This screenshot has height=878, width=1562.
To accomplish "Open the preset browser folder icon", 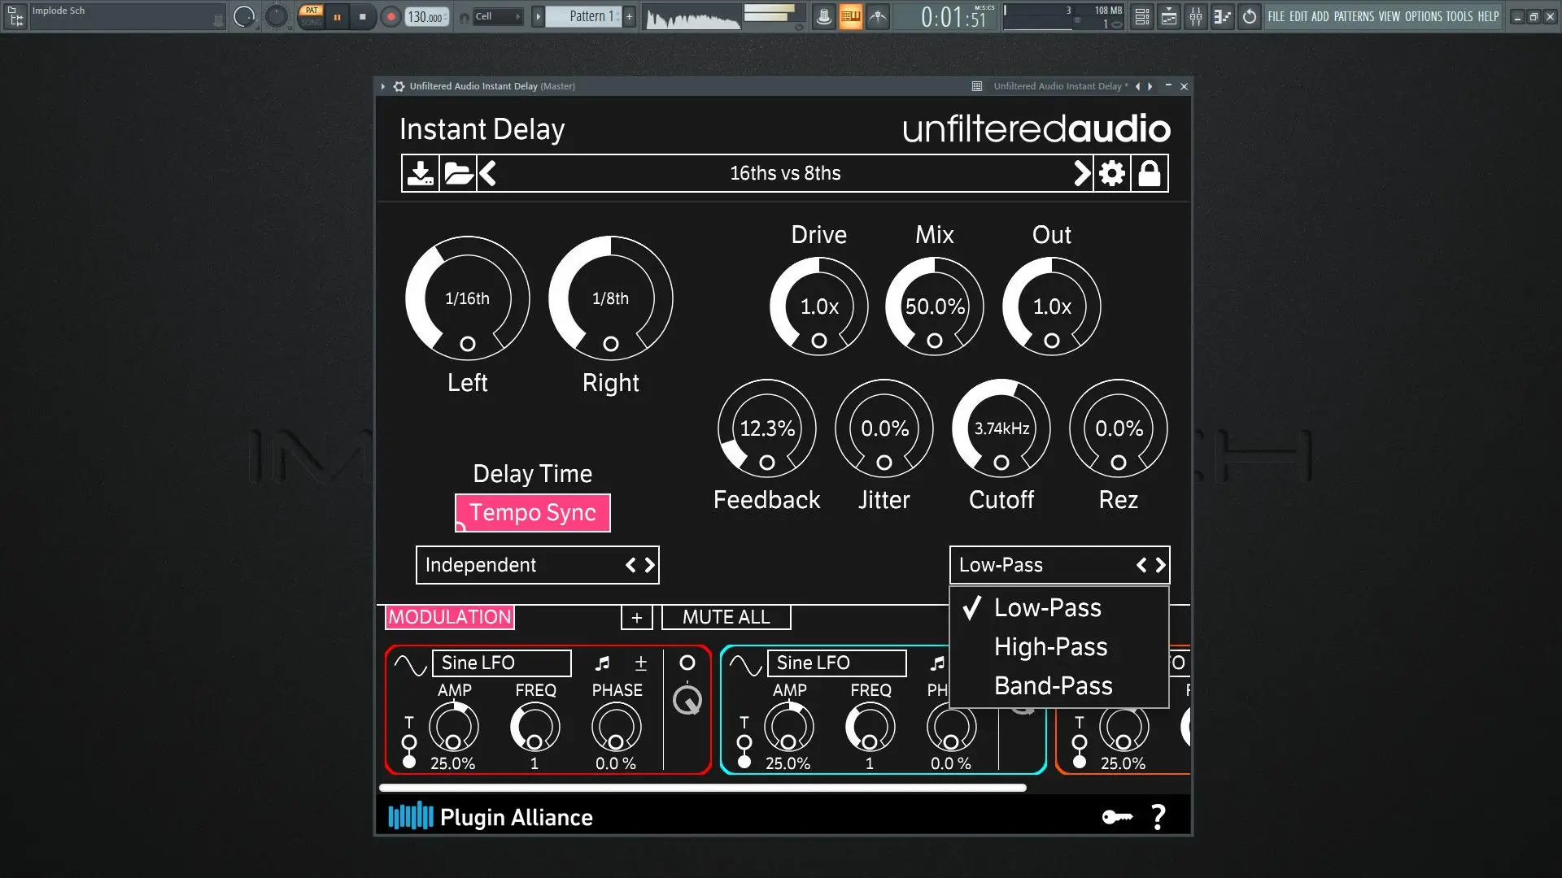I will pyautogui.click(x=458, y=172).
